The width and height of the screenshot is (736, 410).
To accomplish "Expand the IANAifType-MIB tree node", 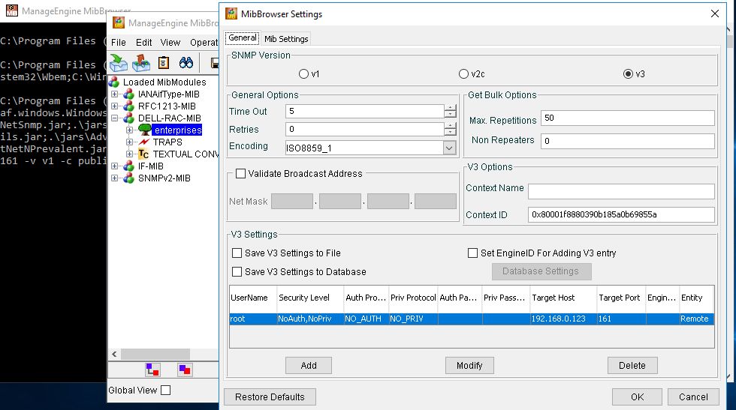I will (x=114, y=94).
